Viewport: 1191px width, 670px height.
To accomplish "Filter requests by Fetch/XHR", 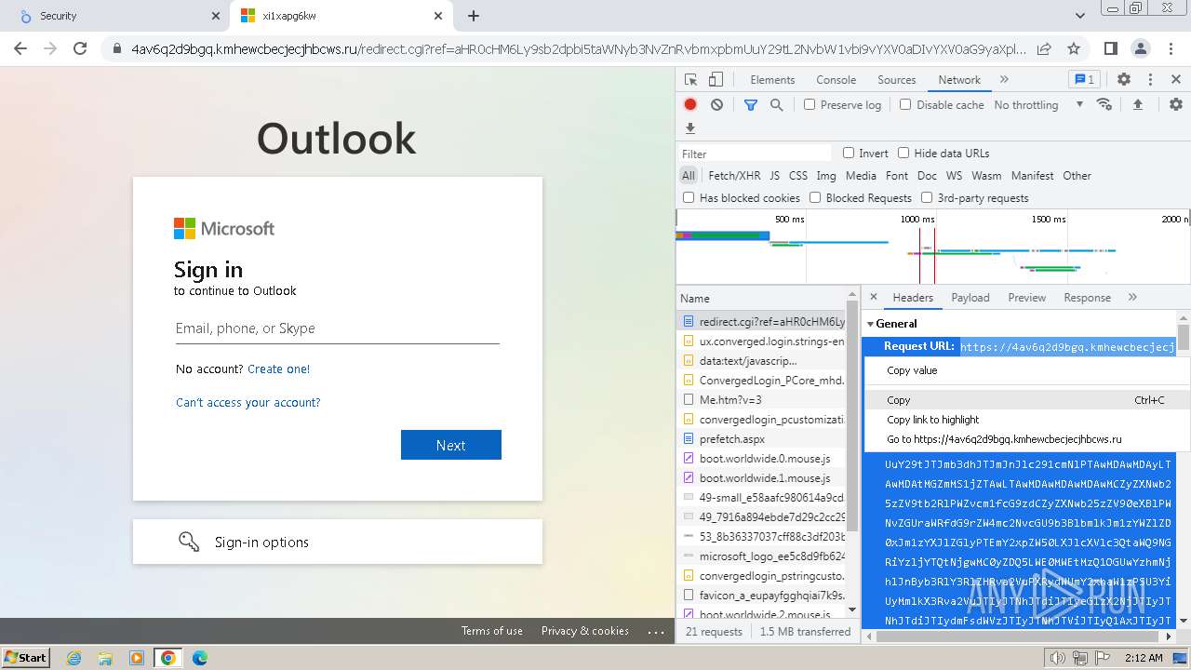I will pyautogui.click(x=734, y=176).
